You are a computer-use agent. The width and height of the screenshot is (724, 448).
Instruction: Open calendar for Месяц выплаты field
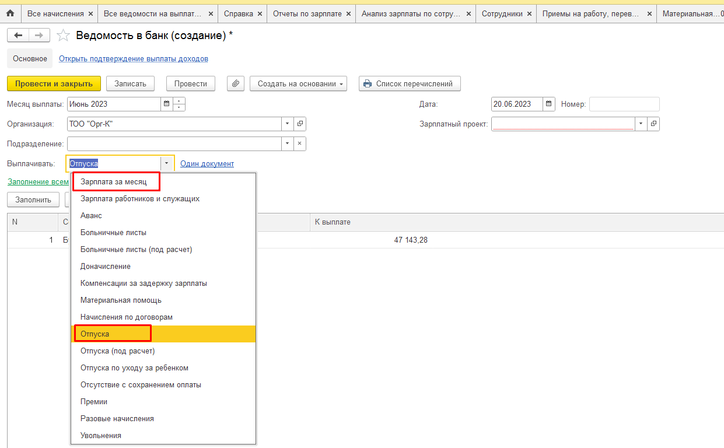[x=166, y=104]
